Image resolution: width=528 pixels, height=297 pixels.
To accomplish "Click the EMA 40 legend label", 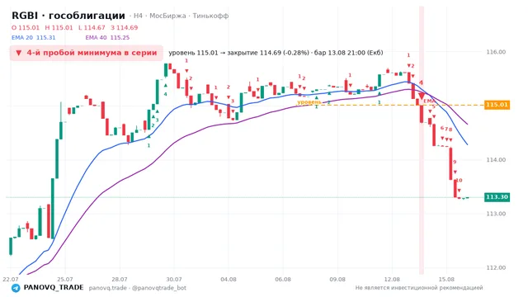I will click(x=96, y=37).
